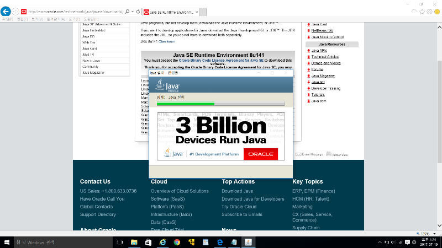Click E-mail this page envelope icon

coord(298,154)
